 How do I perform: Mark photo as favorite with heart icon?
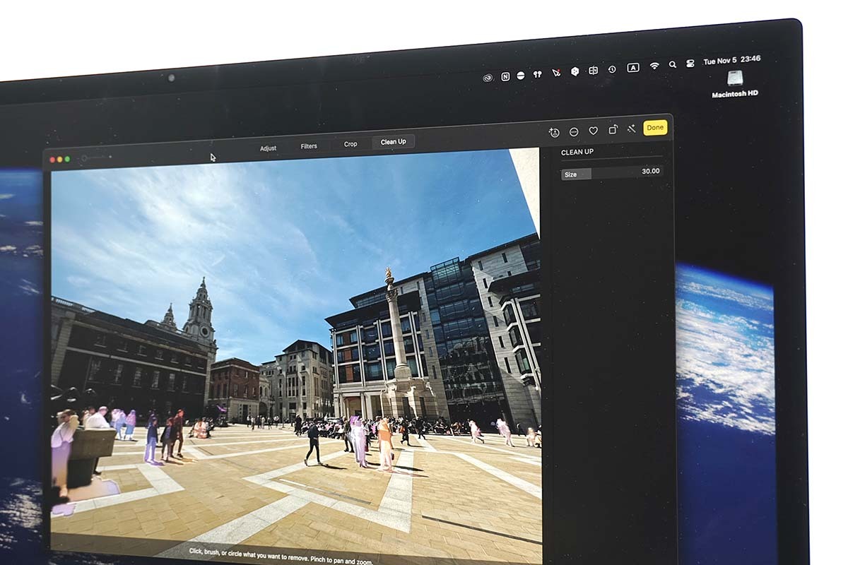click(593, 131)
